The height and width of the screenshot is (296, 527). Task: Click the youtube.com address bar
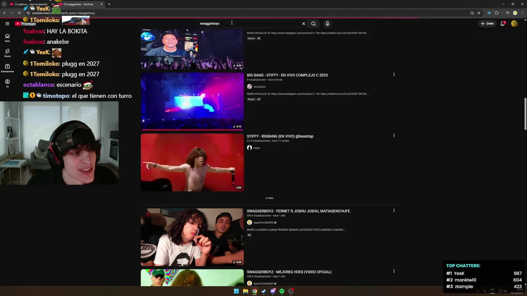(247, 13)
